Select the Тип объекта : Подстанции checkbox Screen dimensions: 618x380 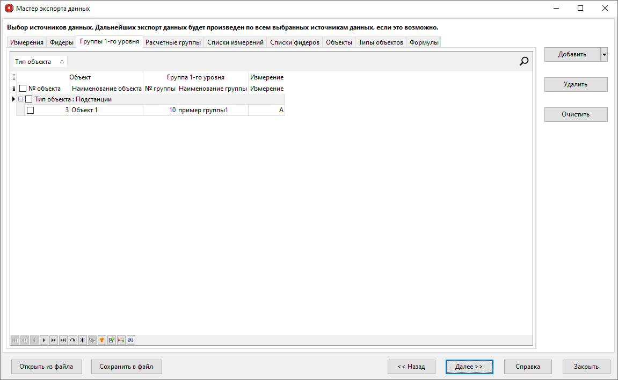(x=30, y=99)
